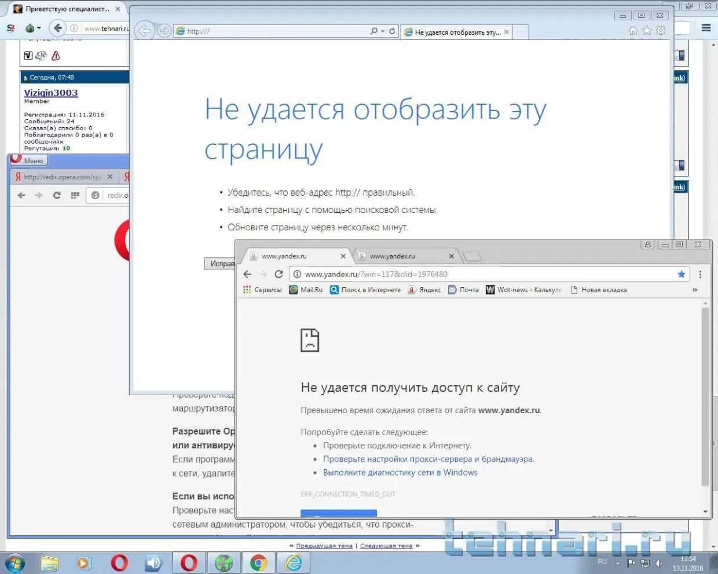This screenshot has height=574, width=718.
Task: Click the search magnifier in IE's address bar
Action: pos(374,31)
